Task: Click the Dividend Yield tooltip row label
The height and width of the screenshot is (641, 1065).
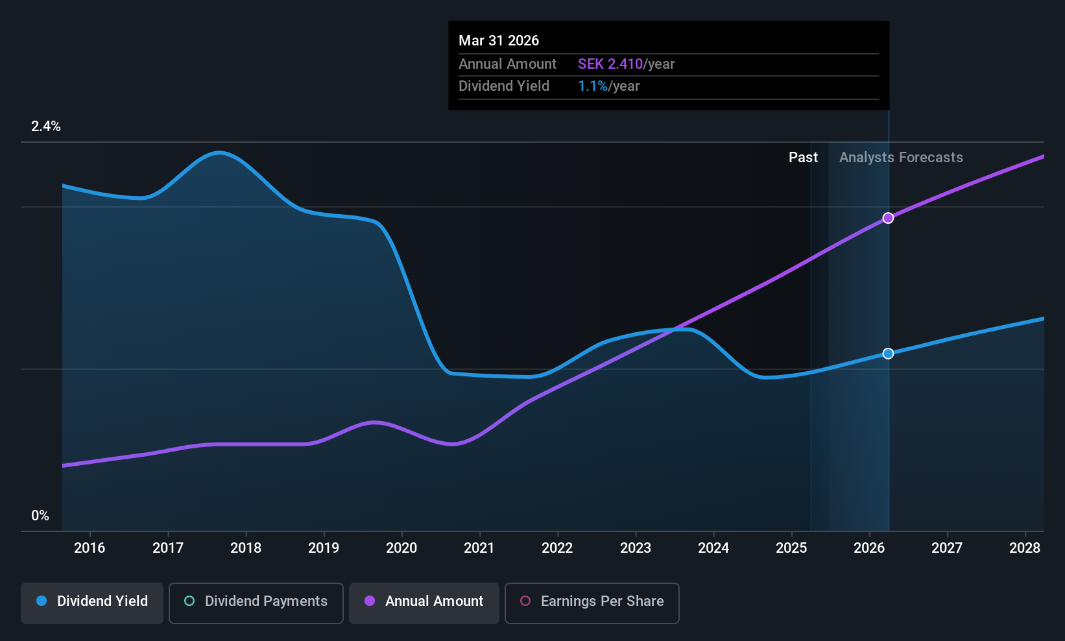Action: point(504,86)
